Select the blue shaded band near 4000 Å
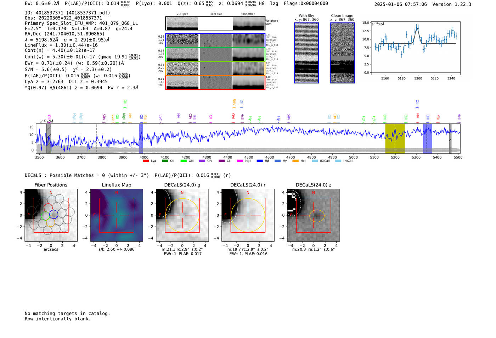 [x=141, y=138]
